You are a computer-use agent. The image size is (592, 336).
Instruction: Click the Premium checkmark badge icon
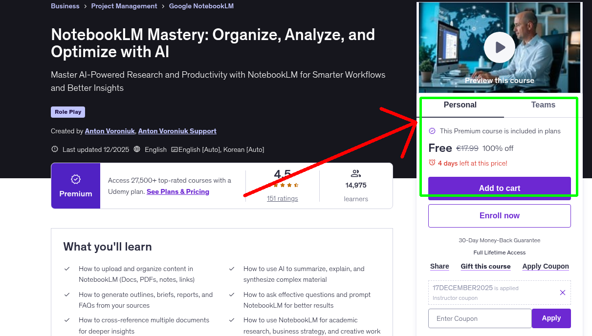(75, 180)
